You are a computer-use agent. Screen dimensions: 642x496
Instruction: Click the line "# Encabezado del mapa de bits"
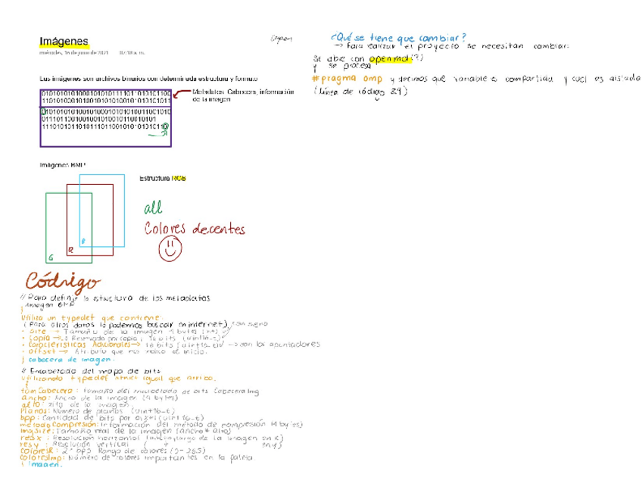pyautogui.click(x=91, y=371)
